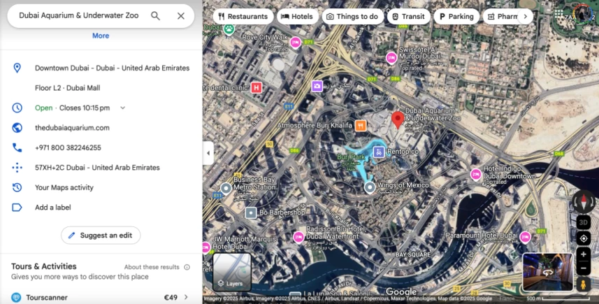
Task: Filter by Hotels chip
Action: coord(297,16)
